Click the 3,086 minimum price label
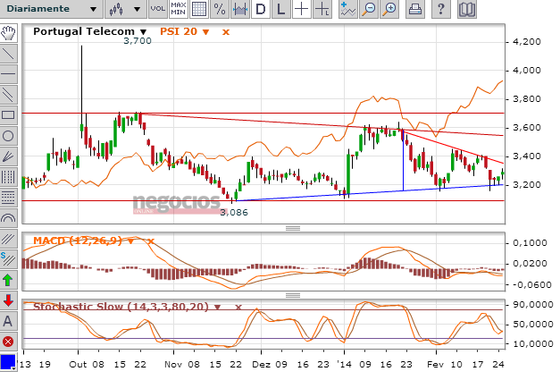Viewport: 560px width, 380px height. [x=234, y=213]
